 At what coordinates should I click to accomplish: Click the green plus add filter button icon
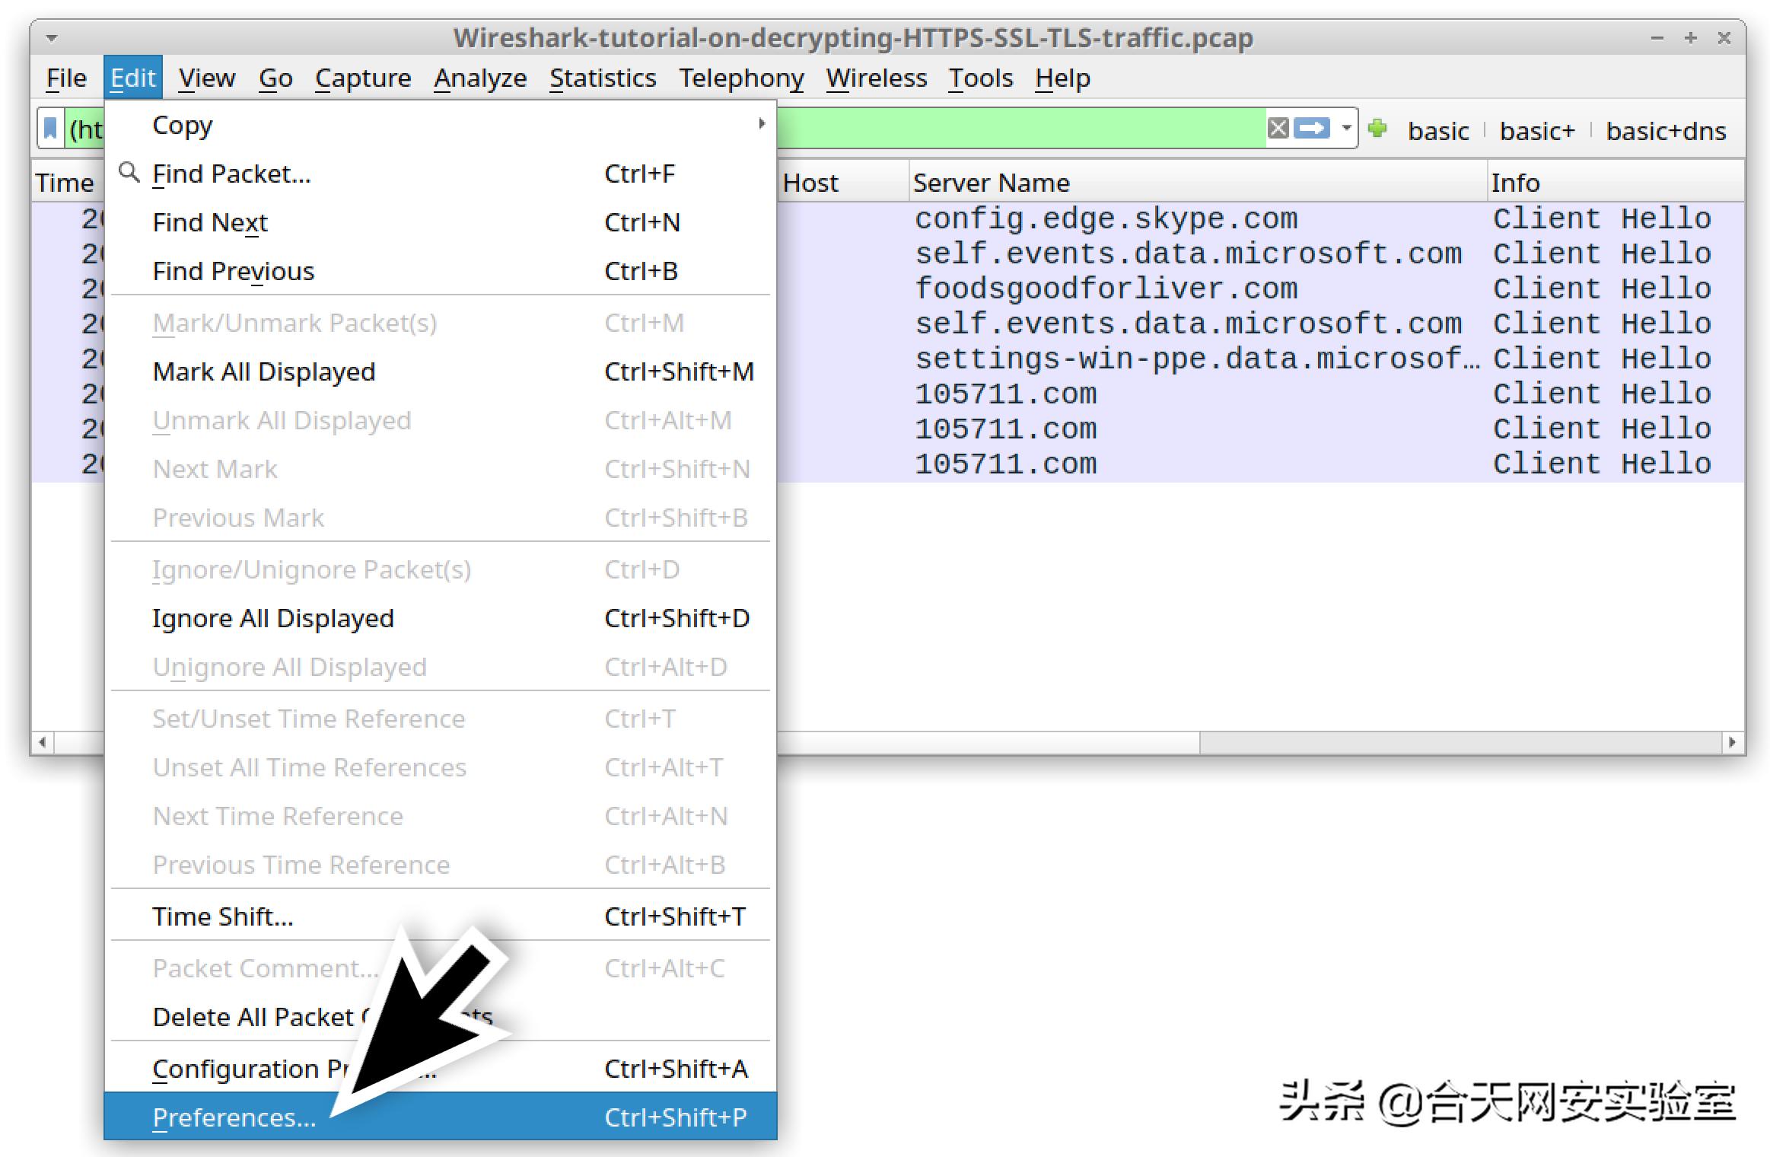tap(1377, 129)
